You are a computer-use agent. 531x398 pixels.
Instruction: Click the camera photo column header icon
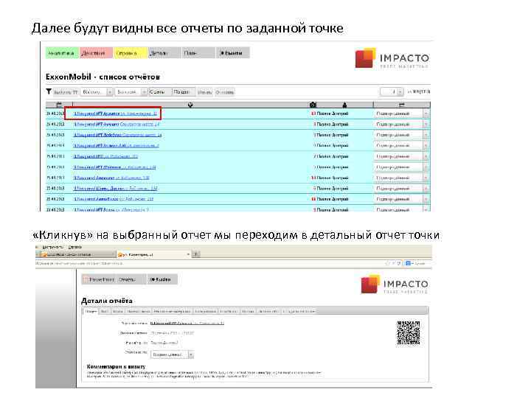[x=313, y=105]
